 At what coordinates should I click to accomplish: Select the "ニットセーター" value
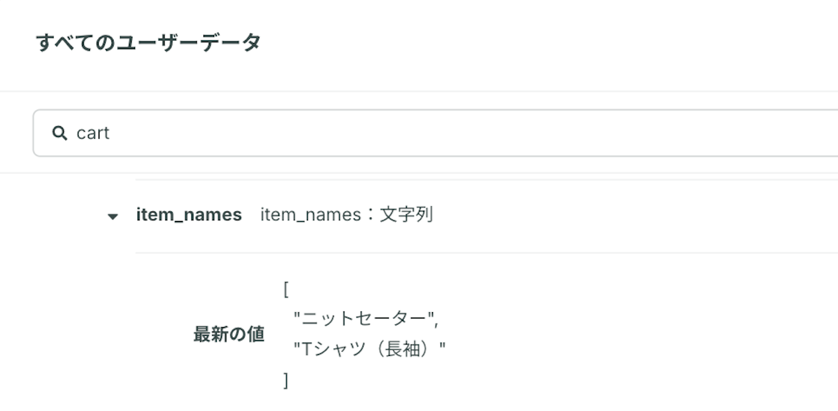tap(364, 318)
